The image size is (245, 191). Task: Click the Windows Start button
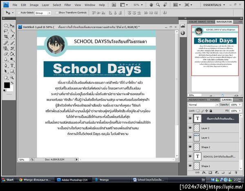pyautogui.click(x=8, y=180)
